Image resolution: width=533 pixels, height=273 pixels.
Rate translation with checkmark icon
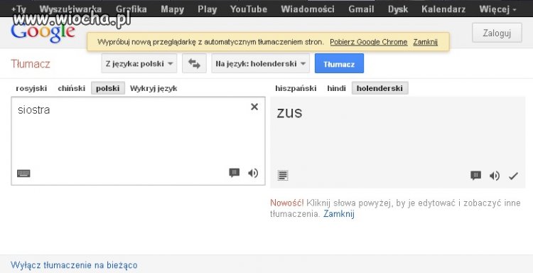click(x=513, y=176)
